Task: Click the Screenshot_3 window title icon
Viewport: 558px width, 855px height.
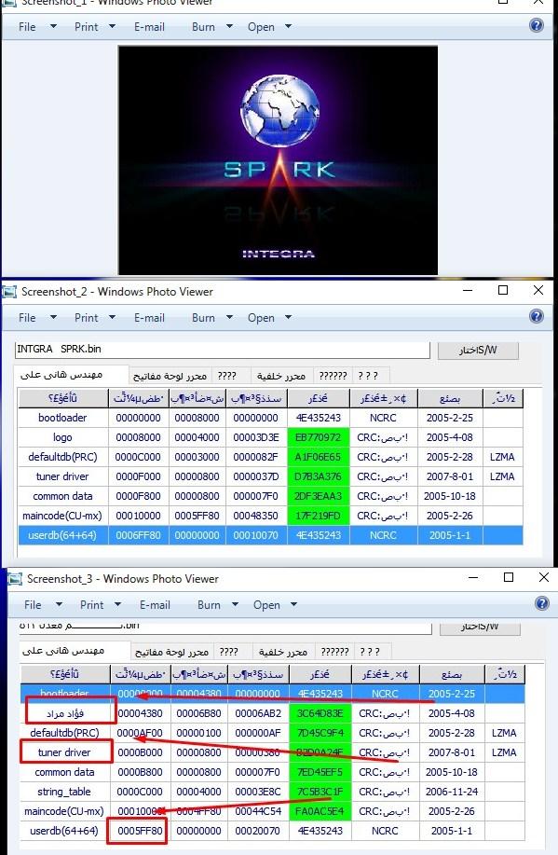Action: (x=15, y=578)
